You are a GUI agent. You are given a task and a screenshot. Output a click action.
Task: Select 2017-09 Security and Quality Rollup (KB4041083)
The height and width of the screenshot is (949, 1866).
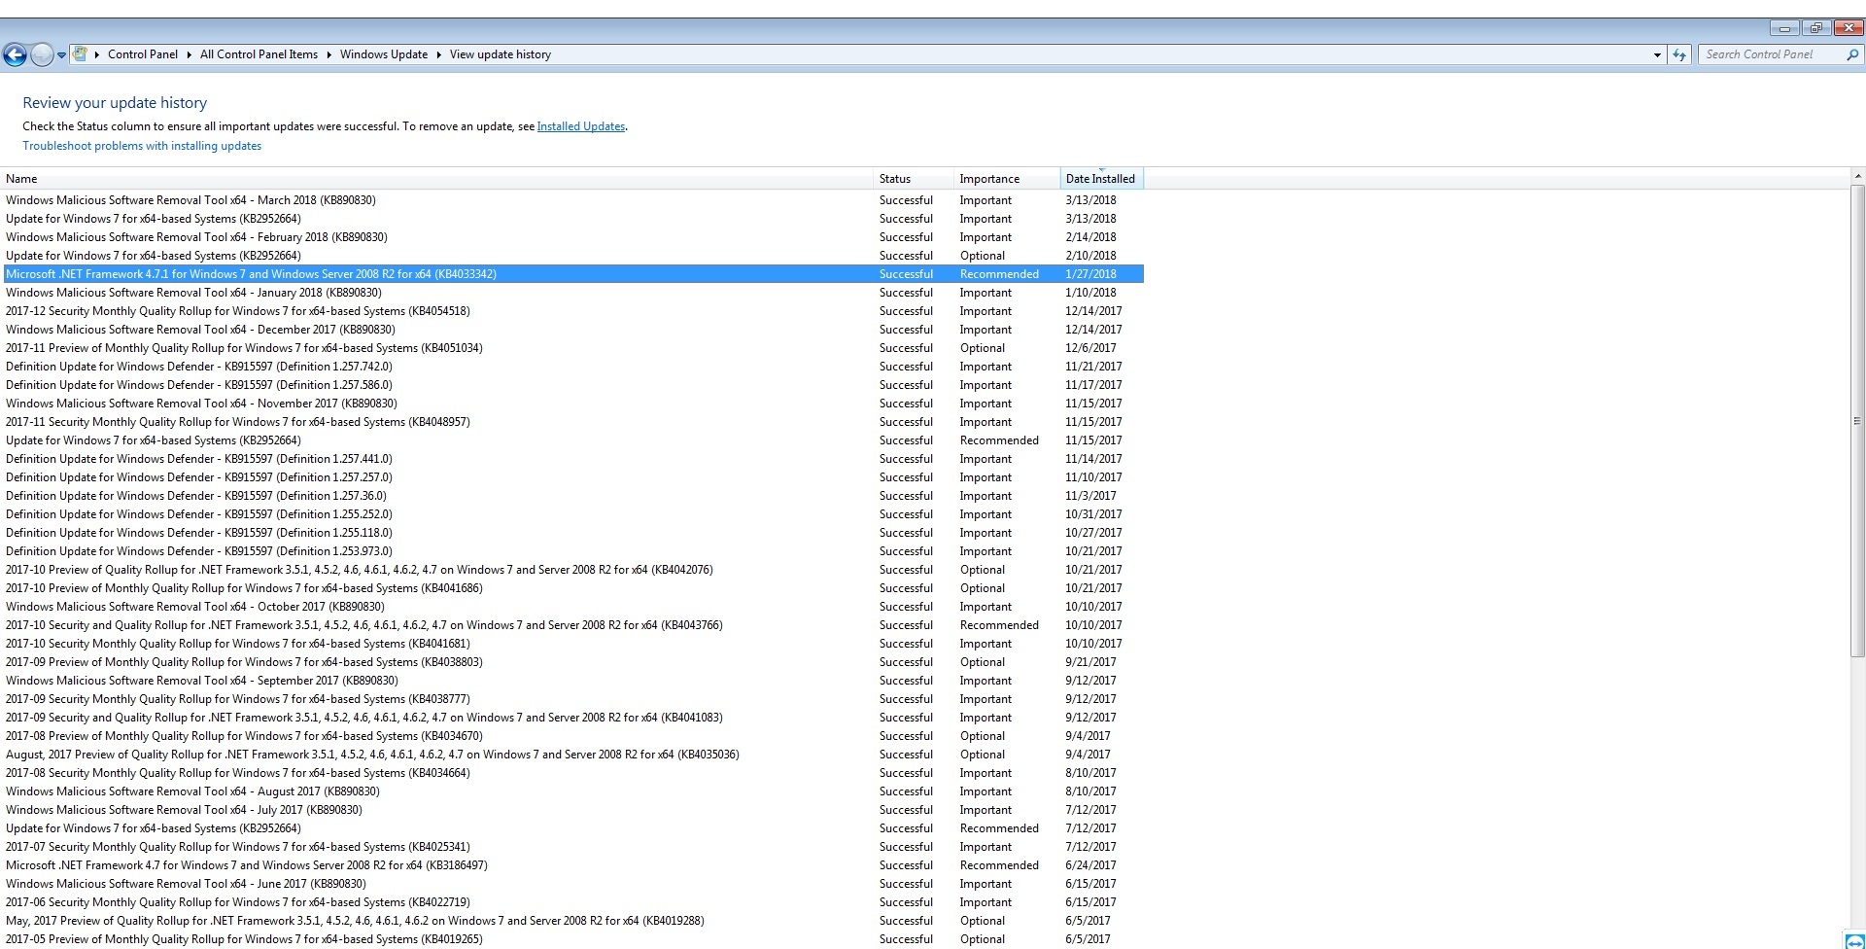click(573, 718)
